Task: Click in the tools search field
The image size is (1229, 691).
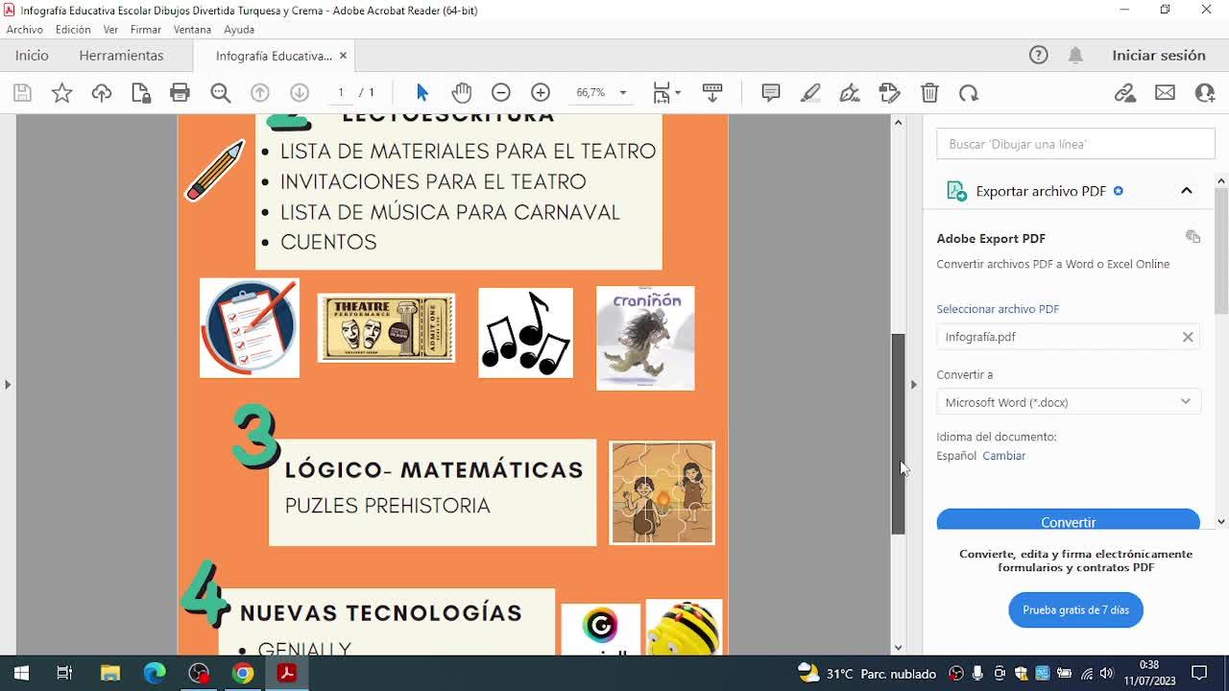Action: 1075,144
